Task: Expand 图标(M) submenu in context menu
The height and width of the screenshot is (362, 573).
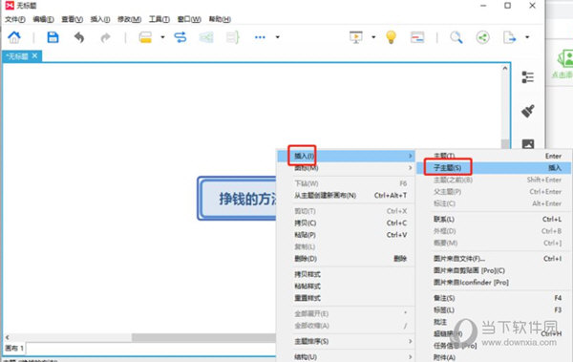Action: pos(346,168)
